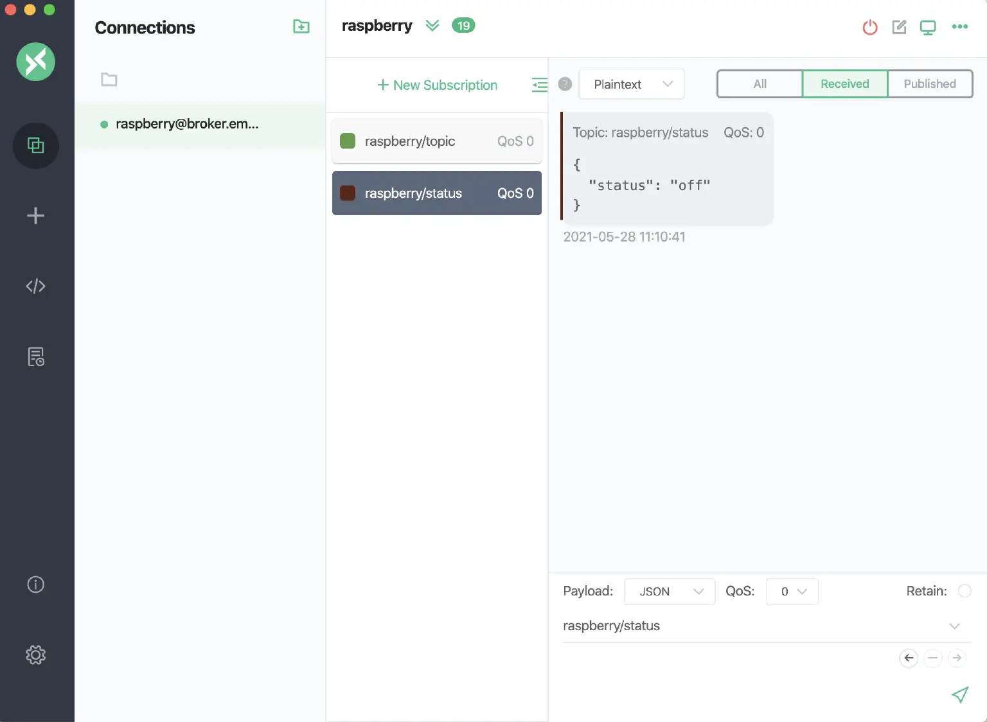
Task: Click the raspberry/status topic input field
Action: (x=739, y=626)
